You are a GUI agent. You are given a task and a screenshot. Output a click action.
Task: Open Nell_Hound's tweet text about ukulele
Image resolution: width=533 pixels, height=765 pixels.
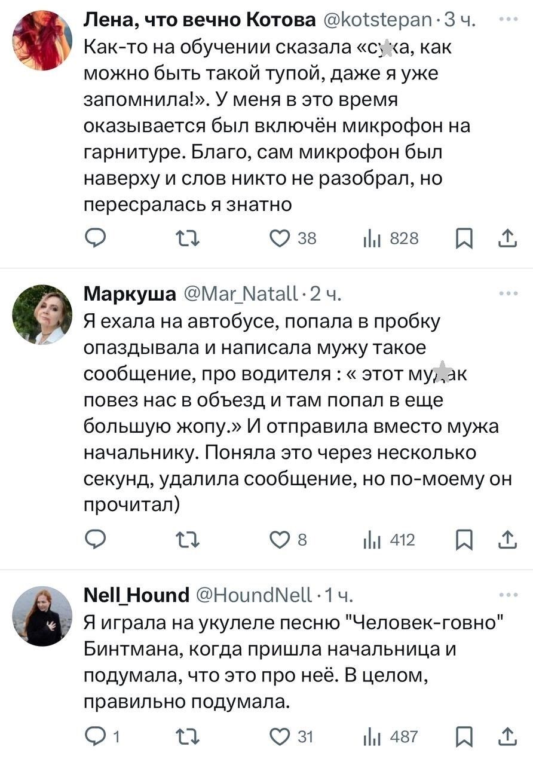coord(293,662)
